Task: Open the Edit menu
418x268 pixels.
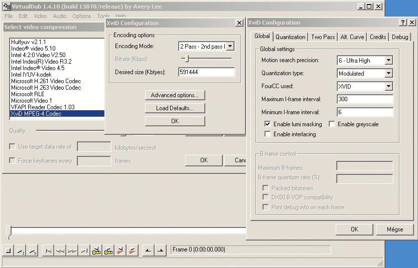Action: pos(23,16)
